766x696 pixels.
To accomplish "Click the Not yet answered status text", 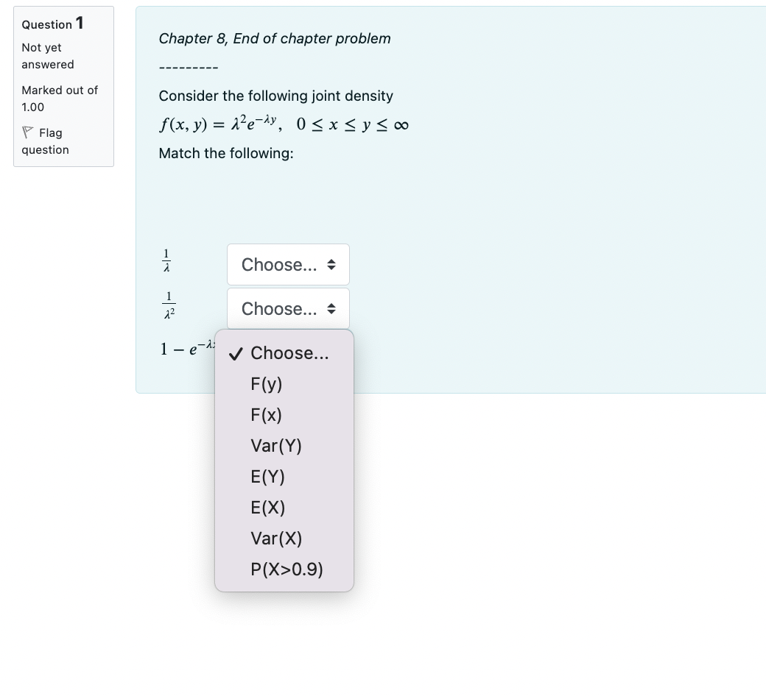I will pos(46,56).
